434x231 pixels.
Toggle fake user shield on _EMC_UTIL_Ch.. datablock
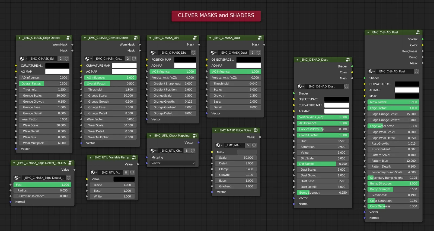[193, 151]
